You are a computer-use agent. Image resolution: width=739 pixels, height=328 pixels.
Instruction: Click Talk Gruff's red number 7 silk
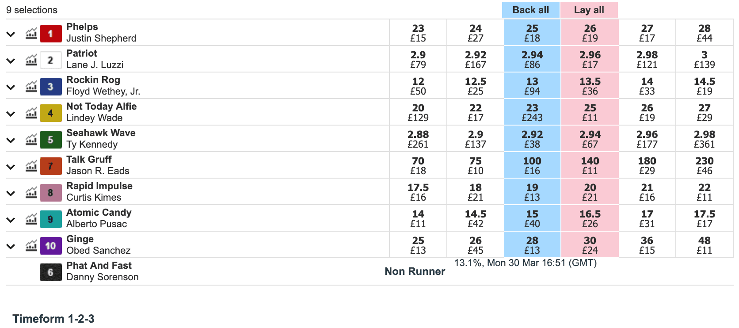coord(50,166)
